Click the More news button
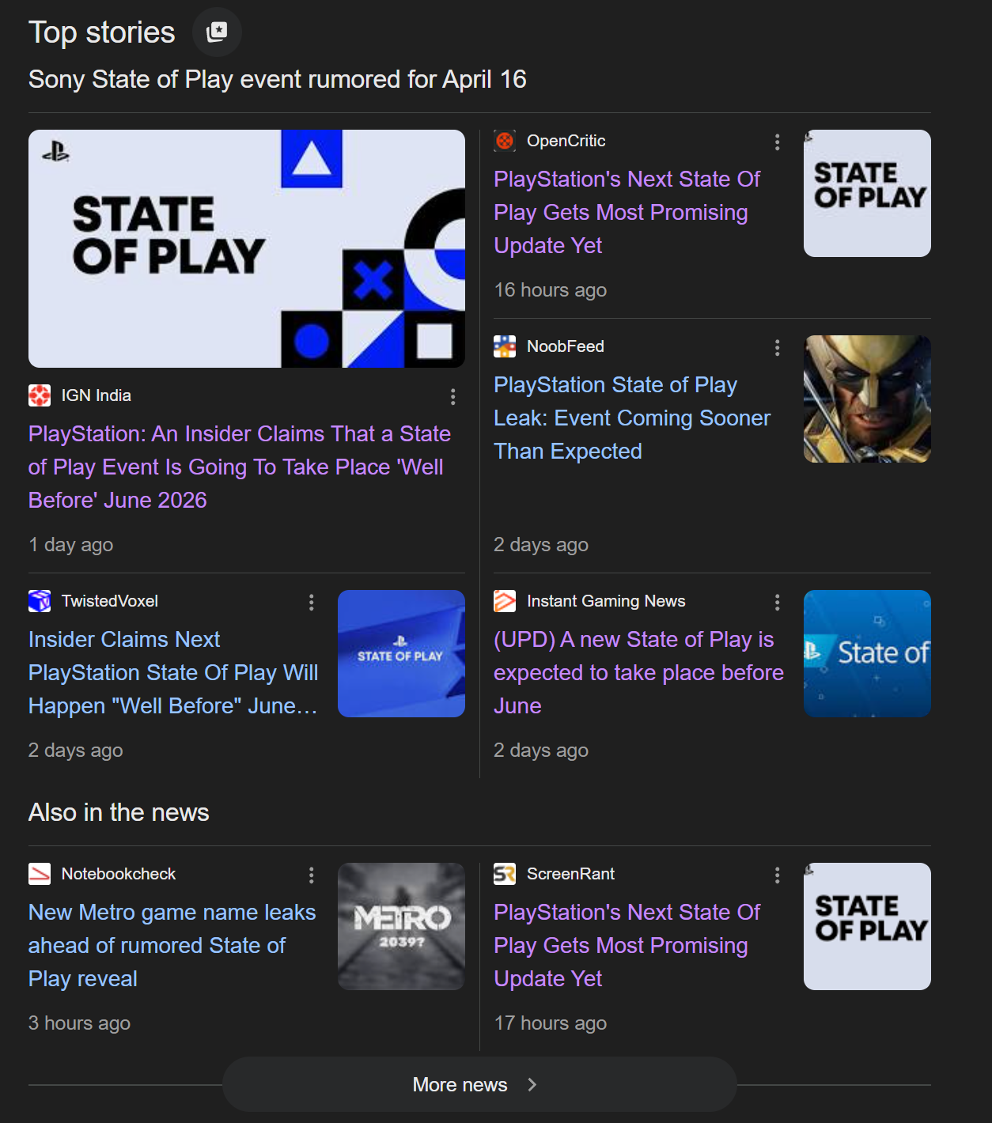 pos(479,1084)
